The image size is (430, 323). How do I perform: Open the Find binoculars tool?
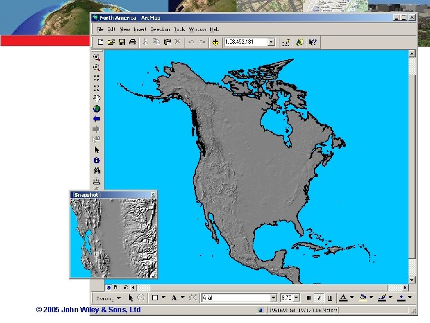[x=96, y=171]
